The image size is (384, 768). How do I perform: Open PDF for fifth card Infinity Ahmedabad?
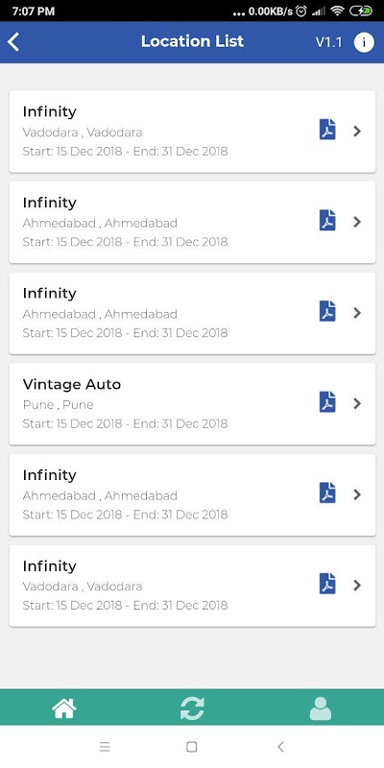tap(327, 494)
